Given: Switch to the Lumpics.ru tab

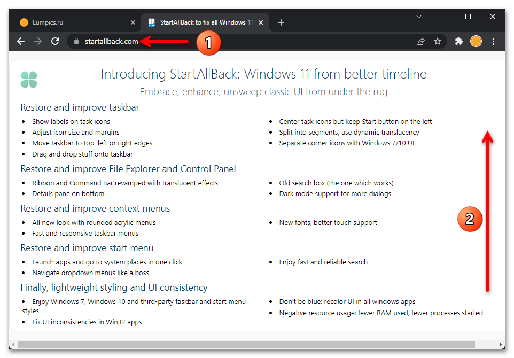Looking at the screenshot, I should point(77,22).
